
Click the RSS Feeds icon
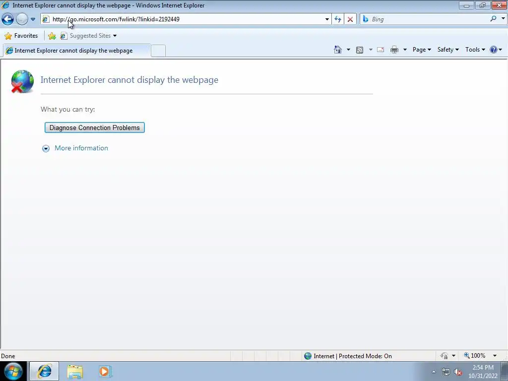click(x=360, y=50)
